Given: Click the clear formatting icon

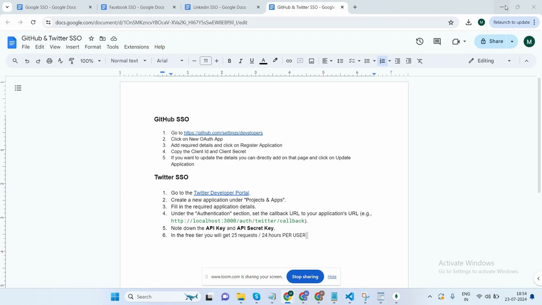Looking at the screenshot, I should coord(420,61).
